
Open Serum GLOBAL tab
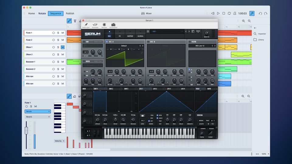tap(141, 34)
